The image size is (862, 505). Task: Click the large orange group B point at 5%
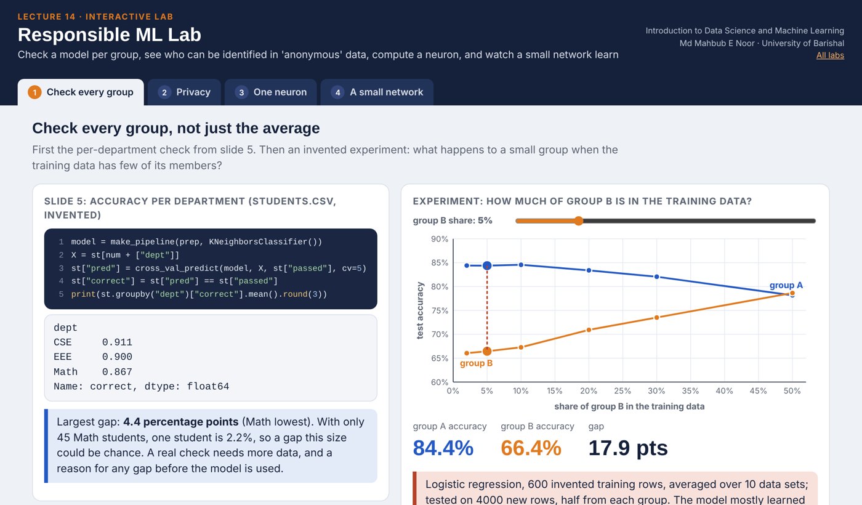point(487,351)
